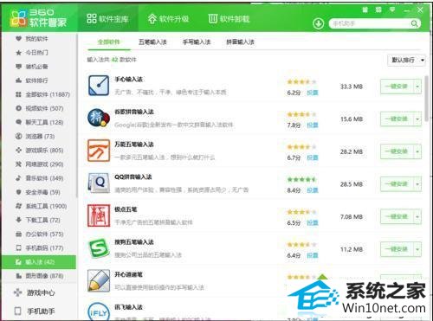Screen dimensions: 433x321
Task: Expand install options arrow for 搜狗五笔输入法
Action: click(x=417, y=249)
